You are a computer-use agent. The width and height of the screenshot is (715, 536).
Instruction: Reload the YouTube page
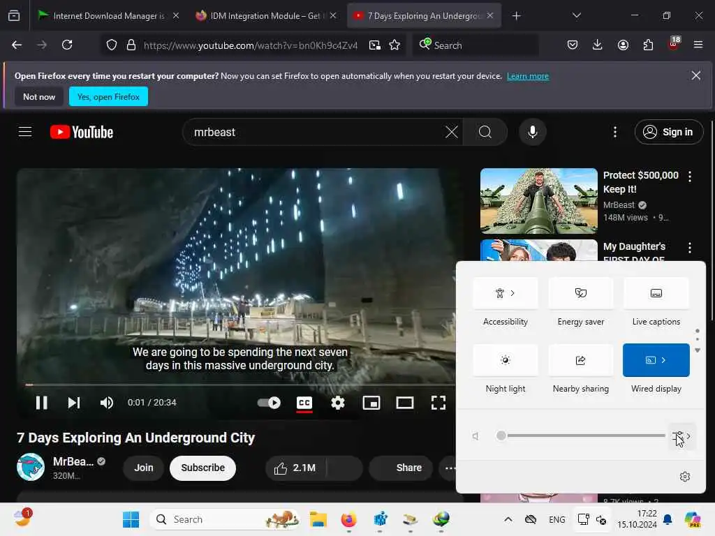point(67,45)
